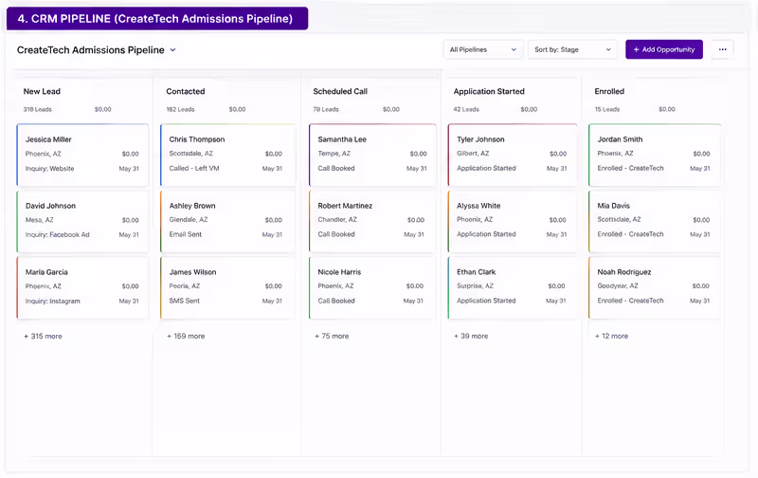Open James Wilson opportunity card
This screenshot has height=478, width=758.
[x=227, y=287]
